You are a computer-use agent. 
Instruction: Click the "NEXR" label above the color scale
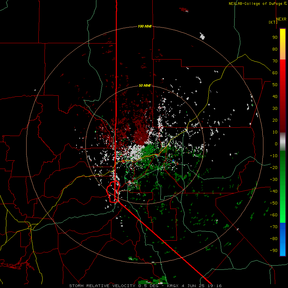coord(281,19)
